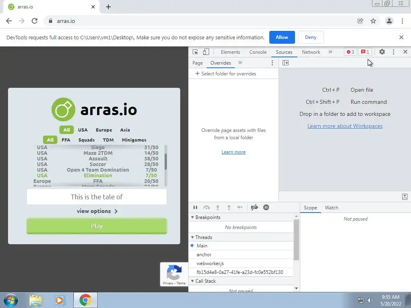Open the Network tab

[x=311, y=52]
